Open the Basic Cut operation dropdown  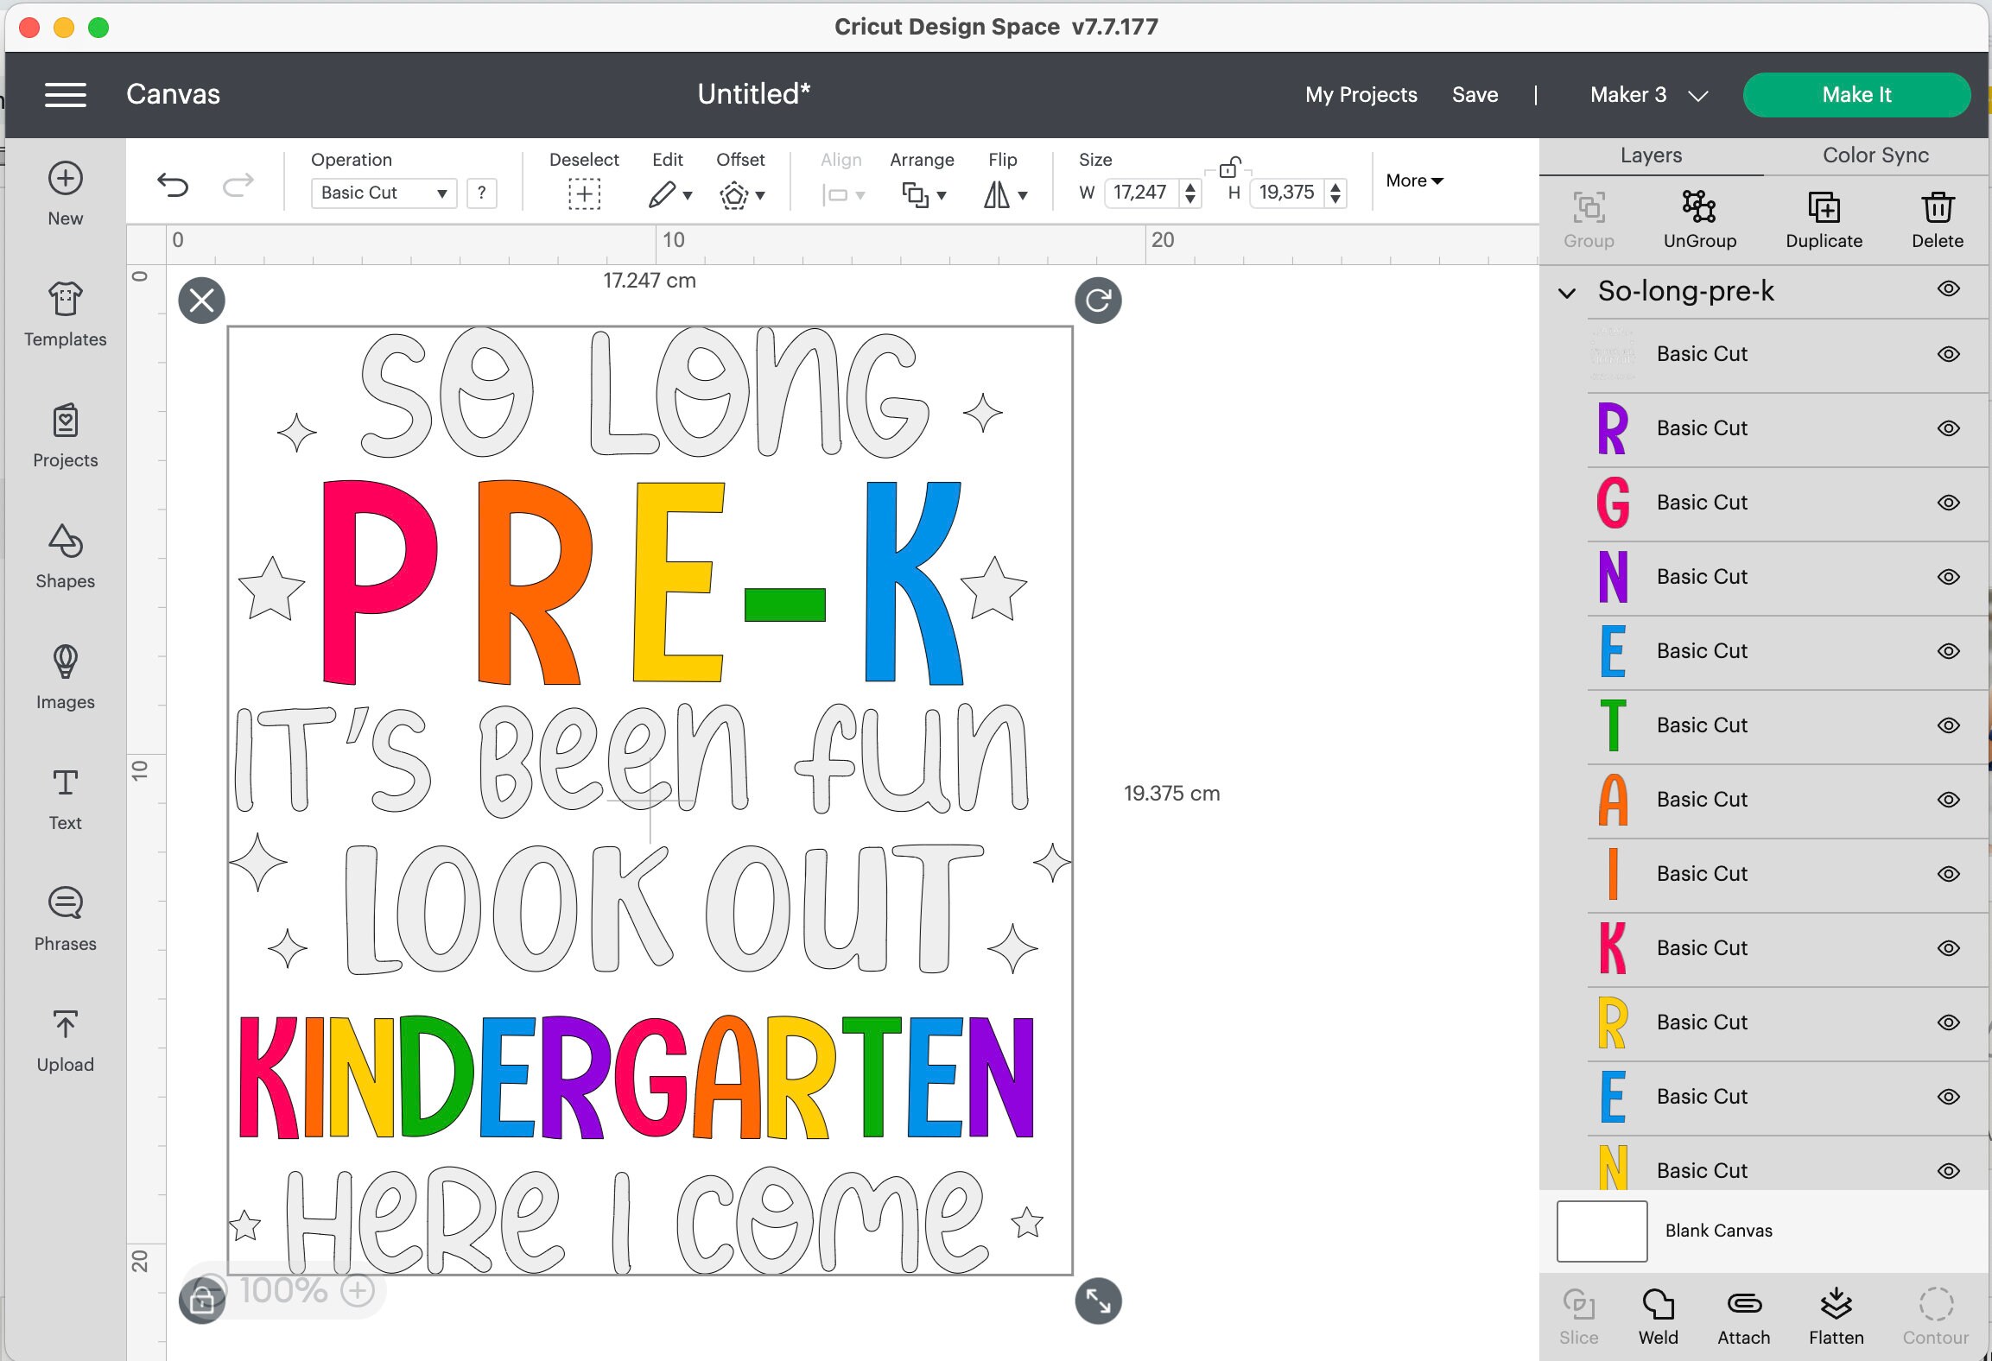point(383,193)
